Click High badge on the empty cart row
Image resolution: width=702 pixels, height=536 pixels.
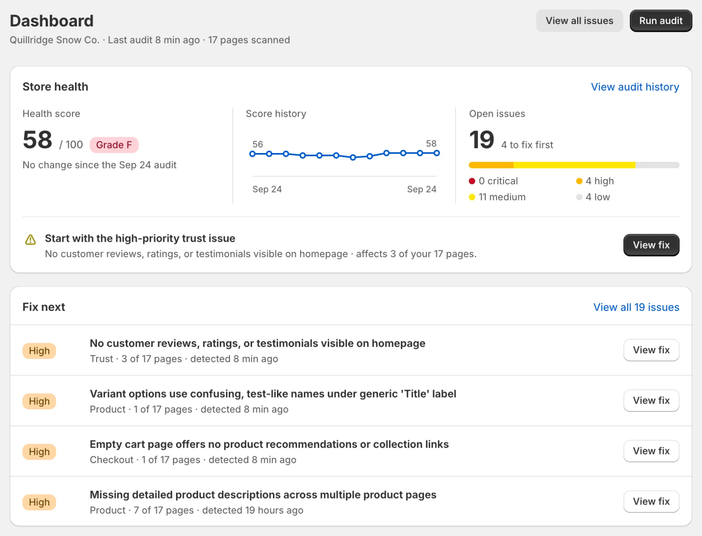point(39,452)
